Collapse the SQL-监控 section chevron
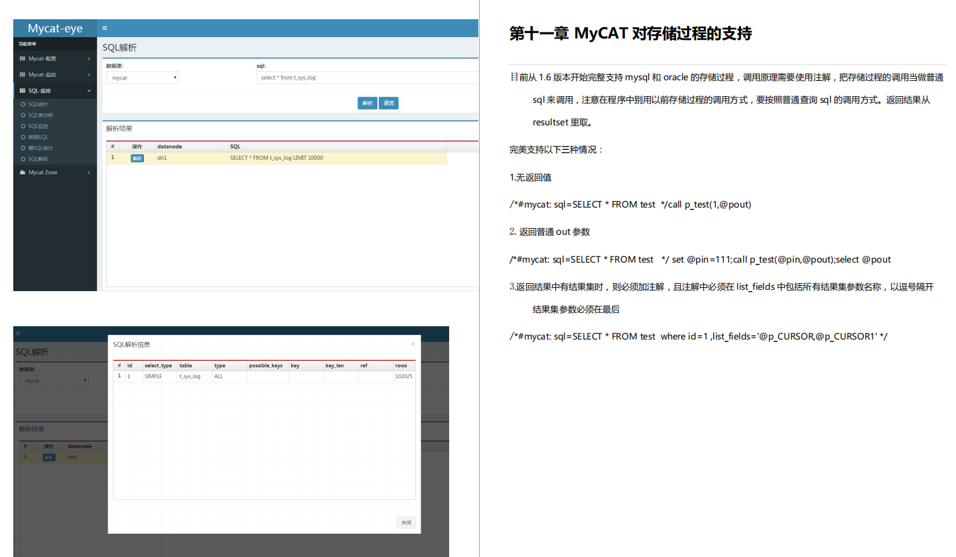The height and width of the screenshot is (557, 956). (89, 91)
